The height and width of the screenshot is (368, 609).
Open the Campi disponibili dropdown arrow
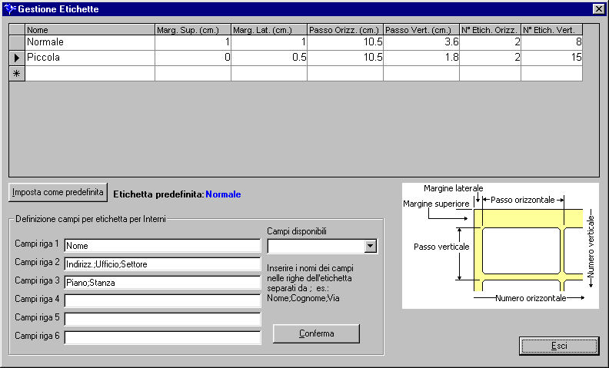coord(371,246)
